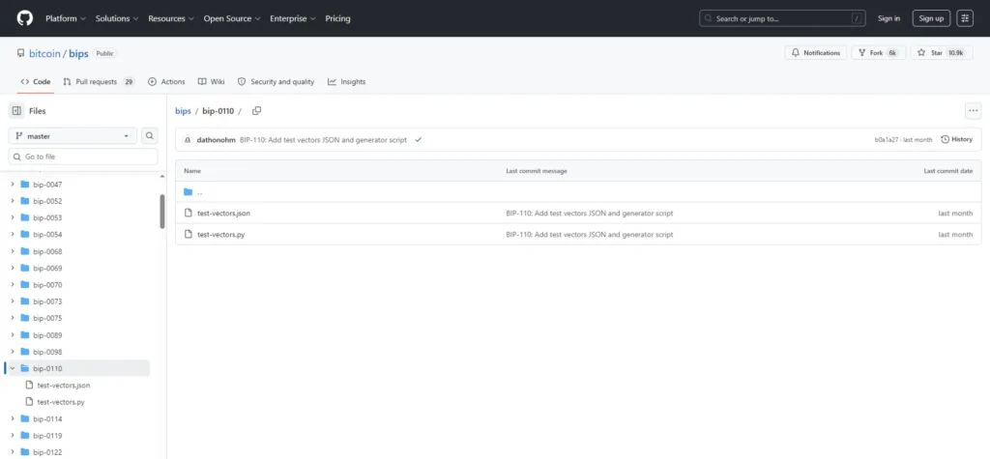990x459 pixels.
Task: Click the sidebar test-vectors.py file icon
Action: click(x=28, y=402)
